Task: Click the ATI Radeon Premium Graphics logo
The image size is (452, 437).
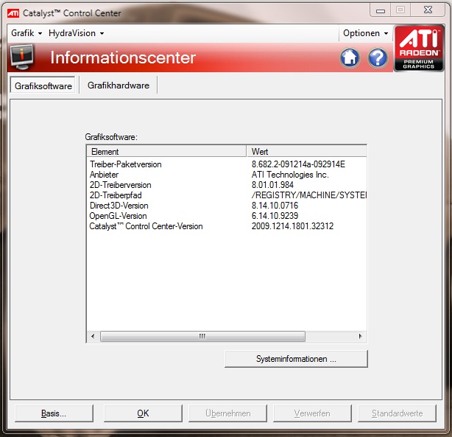Action: (x=419, y=48)
